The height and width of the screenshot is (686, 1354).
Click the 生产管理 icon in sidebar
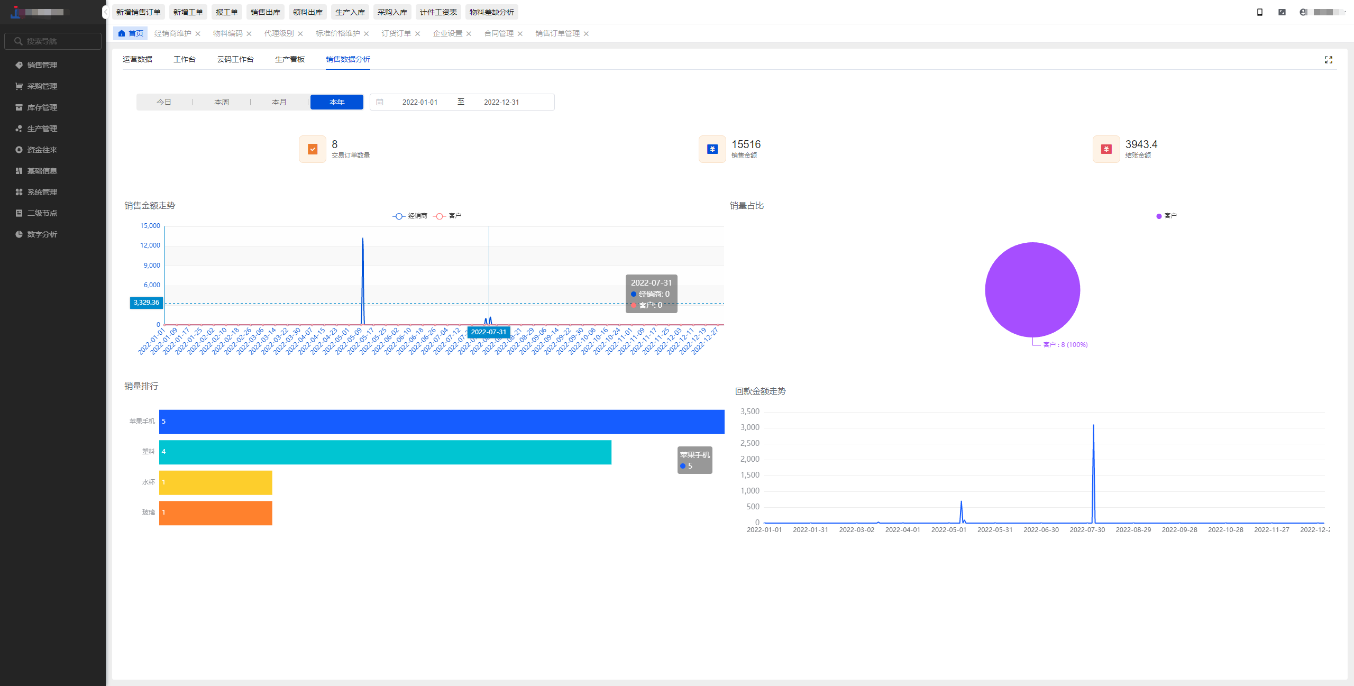19,129
